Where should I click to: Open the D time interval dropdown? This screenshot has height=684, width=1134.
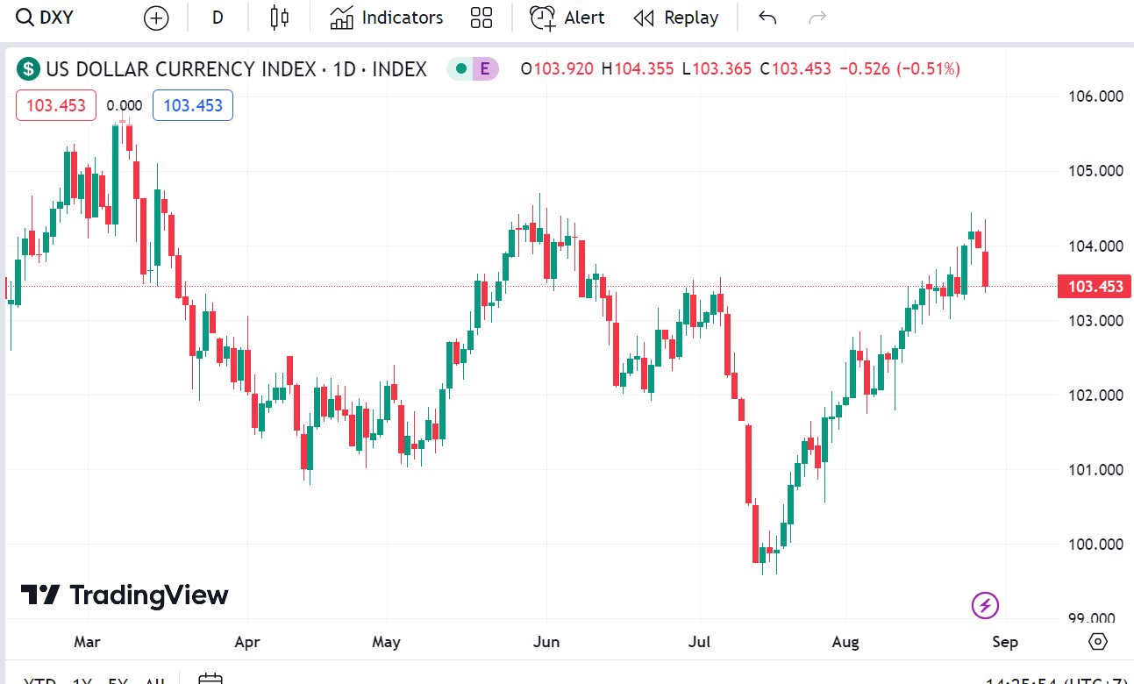click(218, 18)
